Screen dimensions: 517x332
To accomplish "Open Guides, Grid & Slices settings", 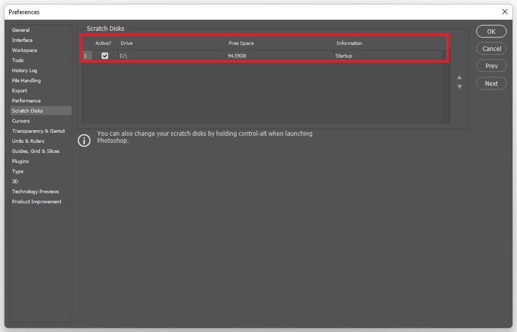I will pos(36,151).
